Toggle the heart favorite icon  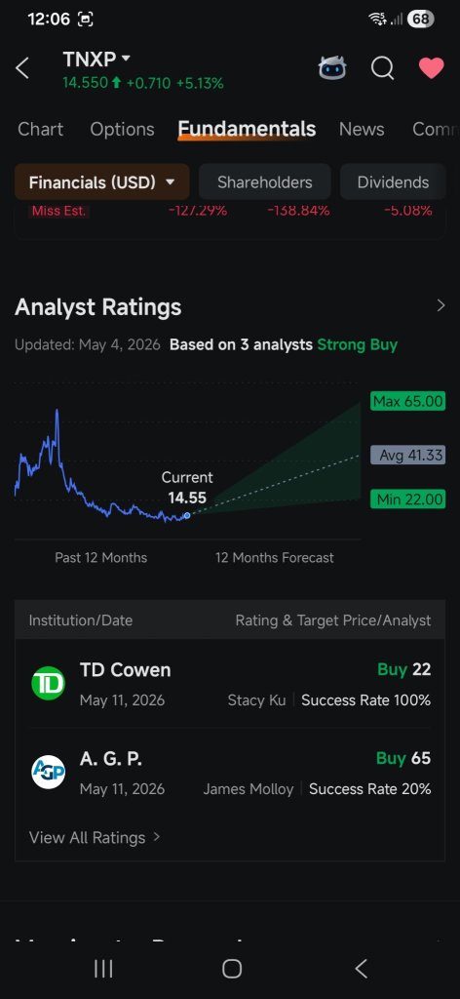(431, 68)
